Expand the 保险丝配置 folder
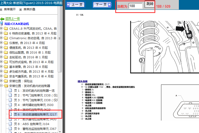The width and height of the screenshot is (199, 133). (1, 52)
